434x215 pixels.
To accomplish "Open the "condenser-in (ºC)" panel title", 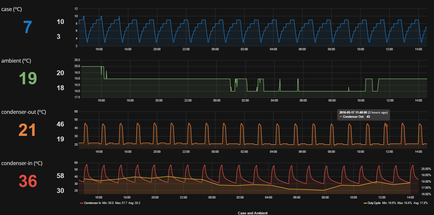I will click(x=22, y=163).
